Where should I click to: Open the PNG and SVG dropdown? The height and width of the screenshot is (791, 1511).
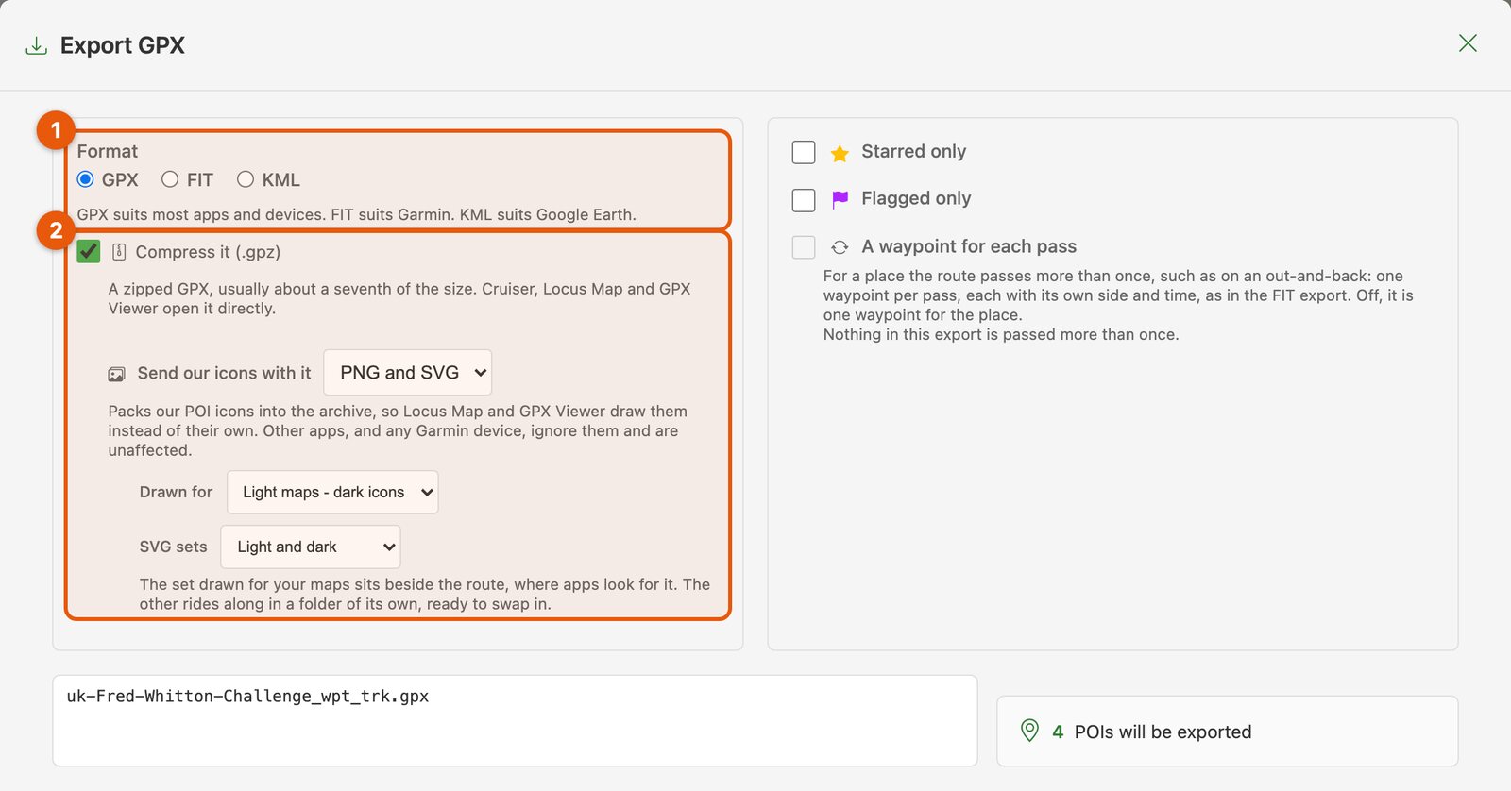tap(408, 373)
